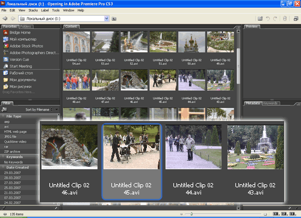Open Start Meeting favorite
This screenshot has width=301, height=218.
pyautogui.click(x=17, y=66)
